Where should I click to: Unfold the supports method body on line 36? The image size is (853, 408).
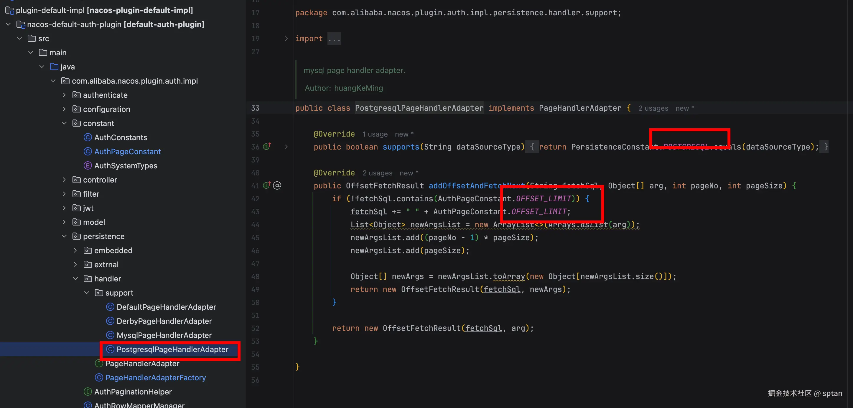point(286,147)
